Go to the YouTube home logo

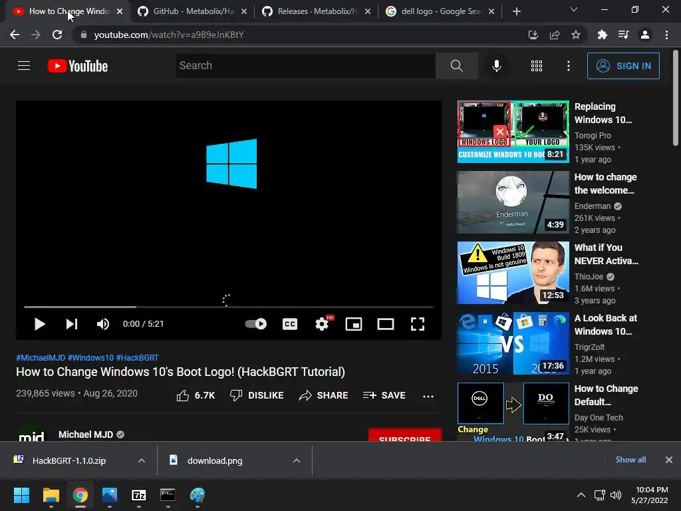(78, 66)
